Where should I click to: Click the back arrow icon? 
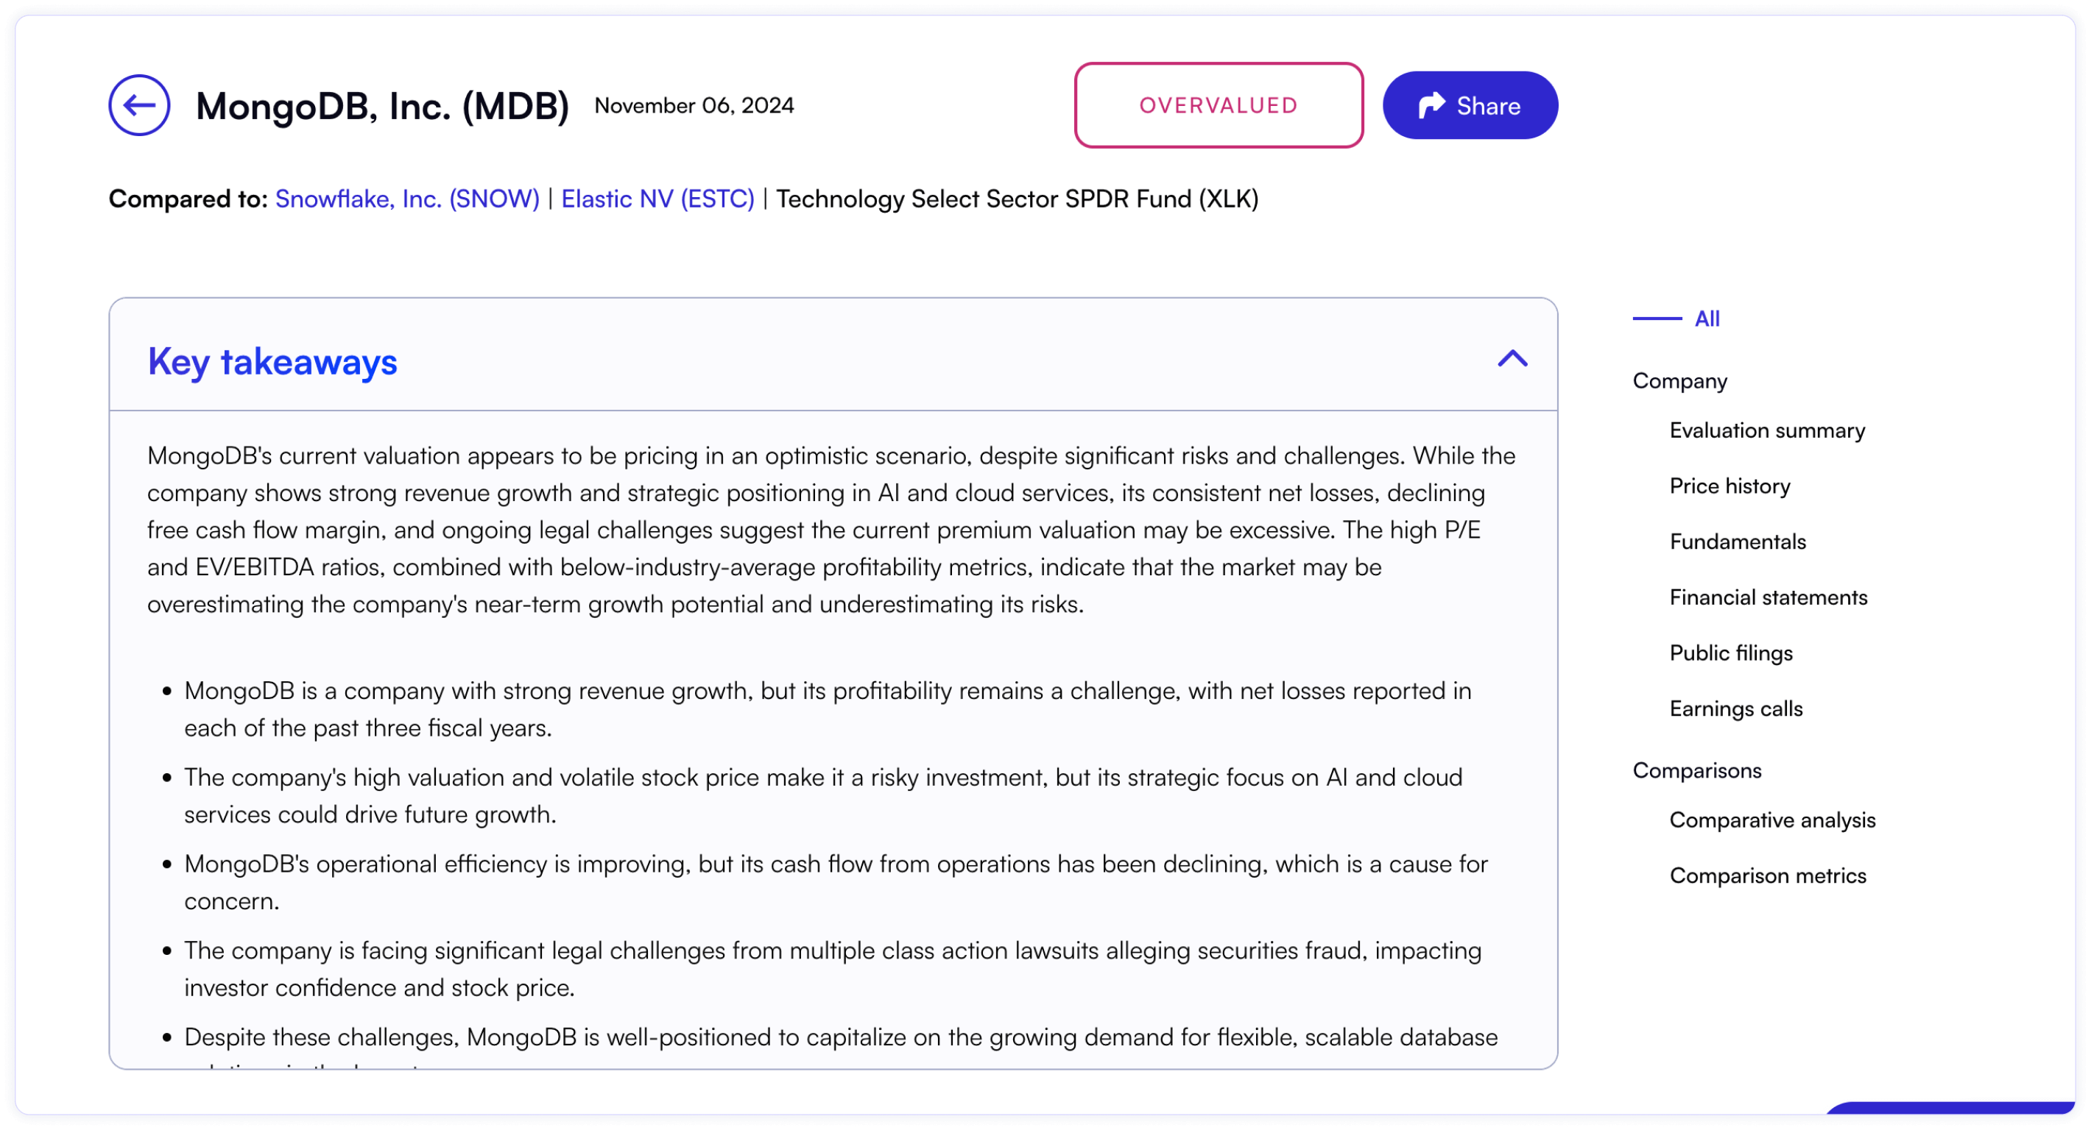click(139, 105)
